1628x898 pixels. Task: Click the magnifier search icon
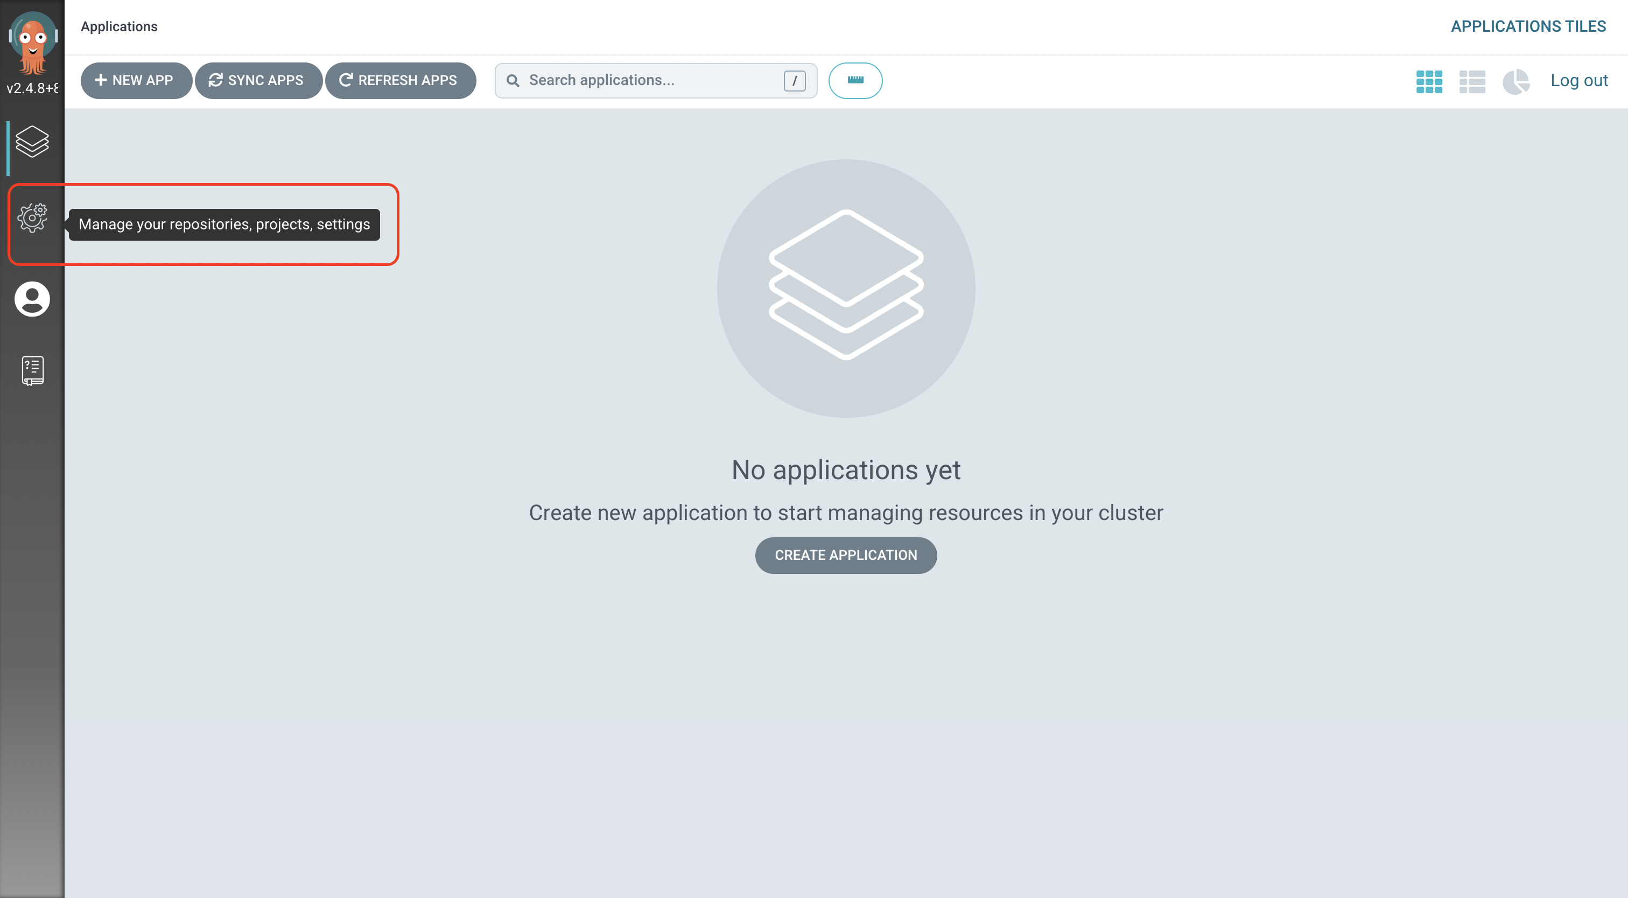click(x=513, y=81)
